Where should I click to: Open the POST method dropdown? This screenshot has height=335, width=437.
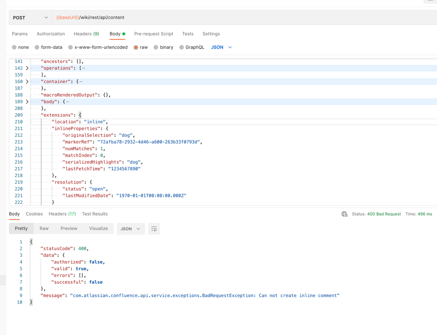(30, 17)
